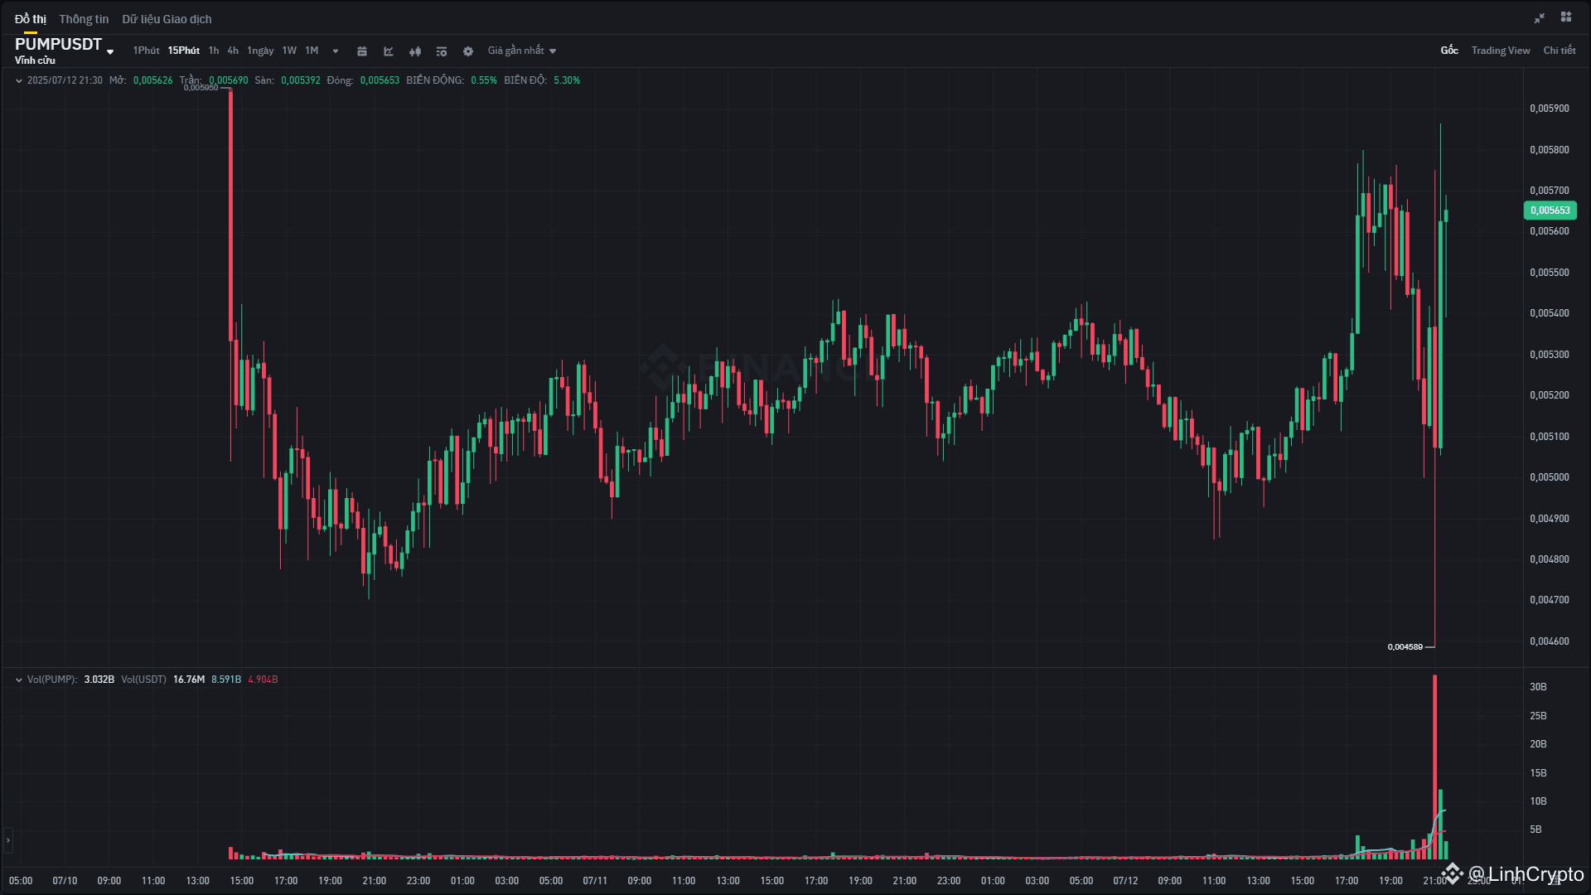Screen dimensions: 1591x895
Task: Switch to the 'Đồ thị' tab
Action: 31,19
